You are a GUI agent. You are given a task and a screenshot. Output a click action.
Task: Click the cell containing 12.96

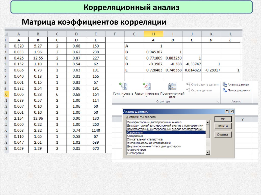[x=38, y=118]
